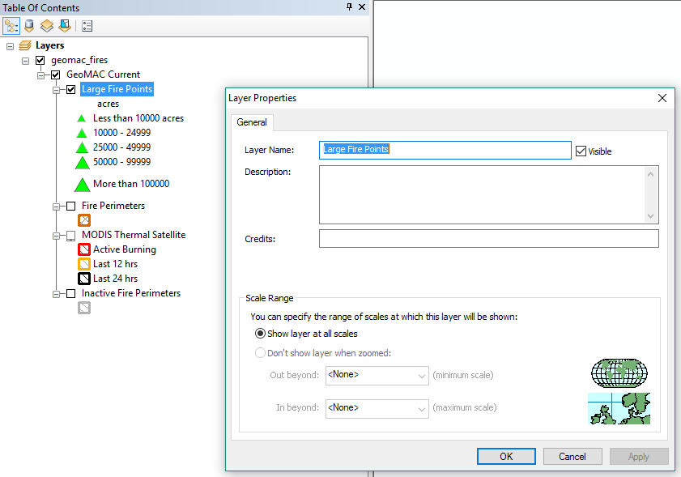Screen dimensions: 681x477
Task: Pin the Table Of Contents panel
Action: pyautogui.click(x=349, y=7)
